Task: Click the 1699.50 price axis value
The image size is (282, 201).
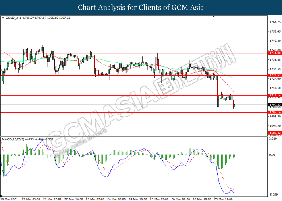Action: tap(275, 117)
